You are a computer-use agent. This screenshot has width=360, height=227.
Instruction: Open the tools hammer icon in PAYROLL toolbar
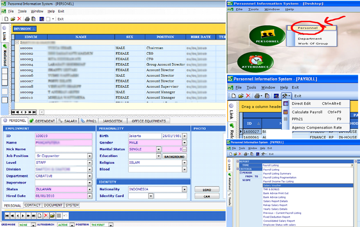(286, 96)
